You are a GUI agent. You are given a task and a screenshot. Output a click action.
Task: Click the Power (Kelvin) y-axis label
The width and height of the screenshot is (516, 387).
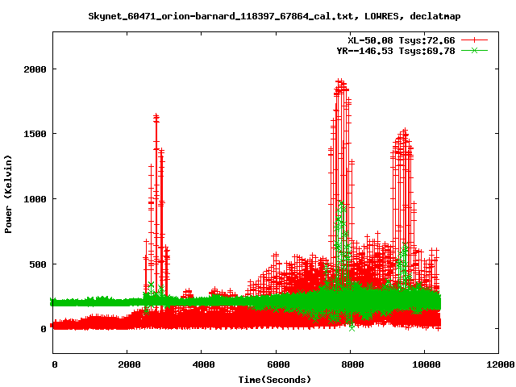8,194
